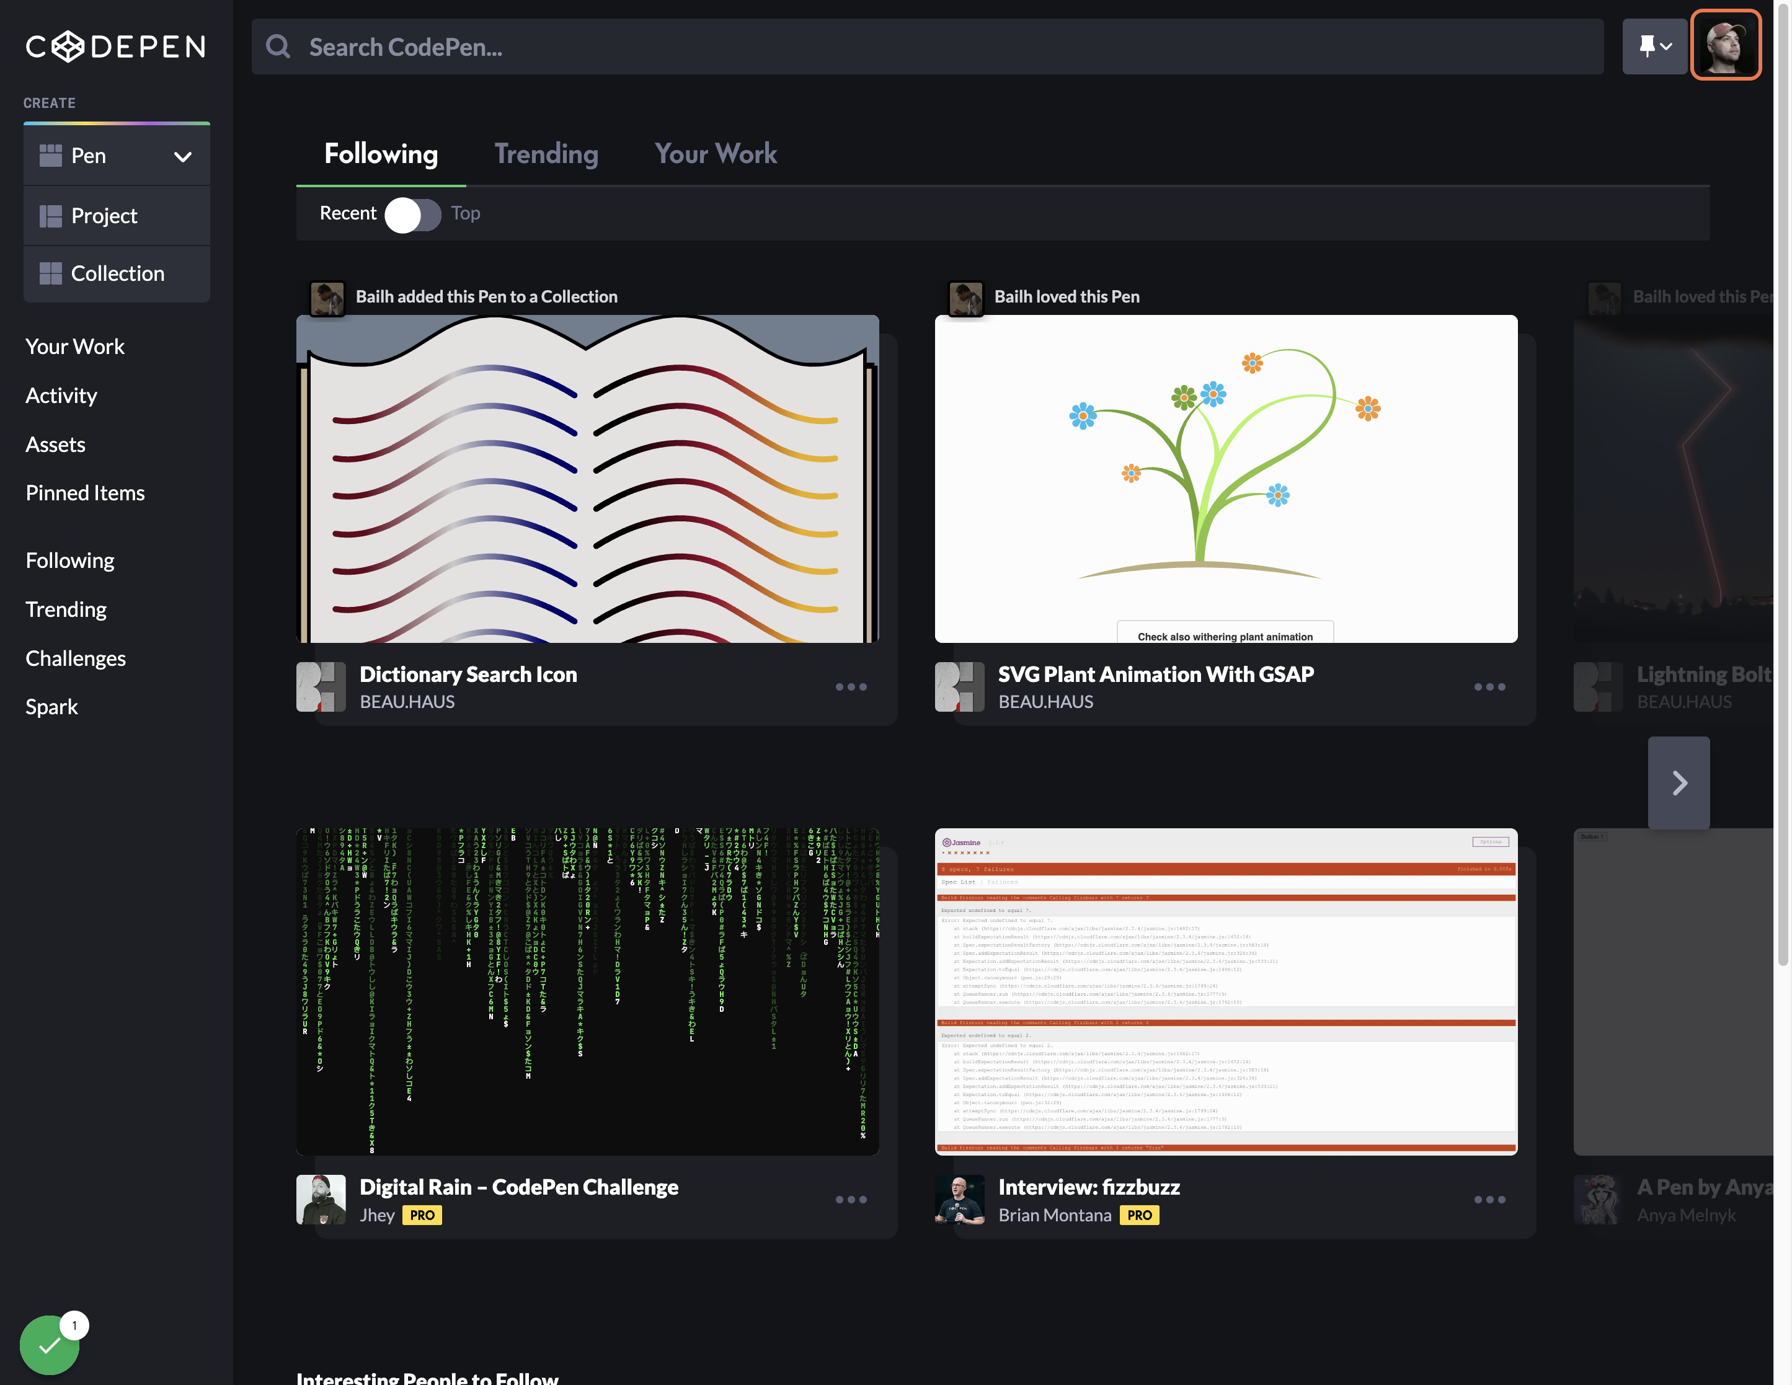Click Bailh avatar above SVG Plant pen
The height and width of the screenshot is (1385, 1792).
click(x=965, y=298)
